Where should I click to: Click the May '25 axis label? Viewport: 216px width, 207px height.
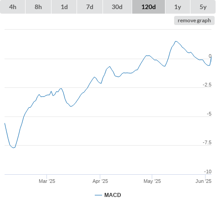tap(152, 181)
